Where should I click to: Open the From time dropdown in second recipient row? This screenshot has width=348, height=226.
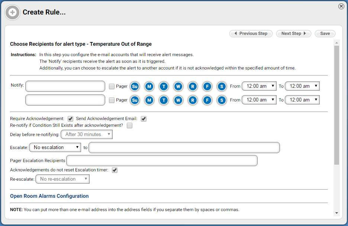259,100
